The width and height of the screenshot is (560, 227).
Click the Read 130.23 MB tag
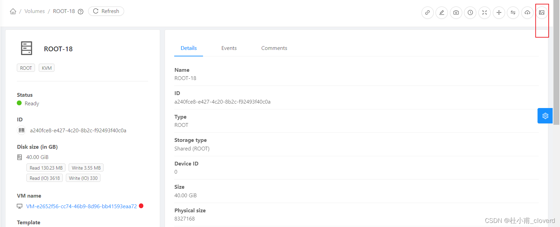[46, 168]
